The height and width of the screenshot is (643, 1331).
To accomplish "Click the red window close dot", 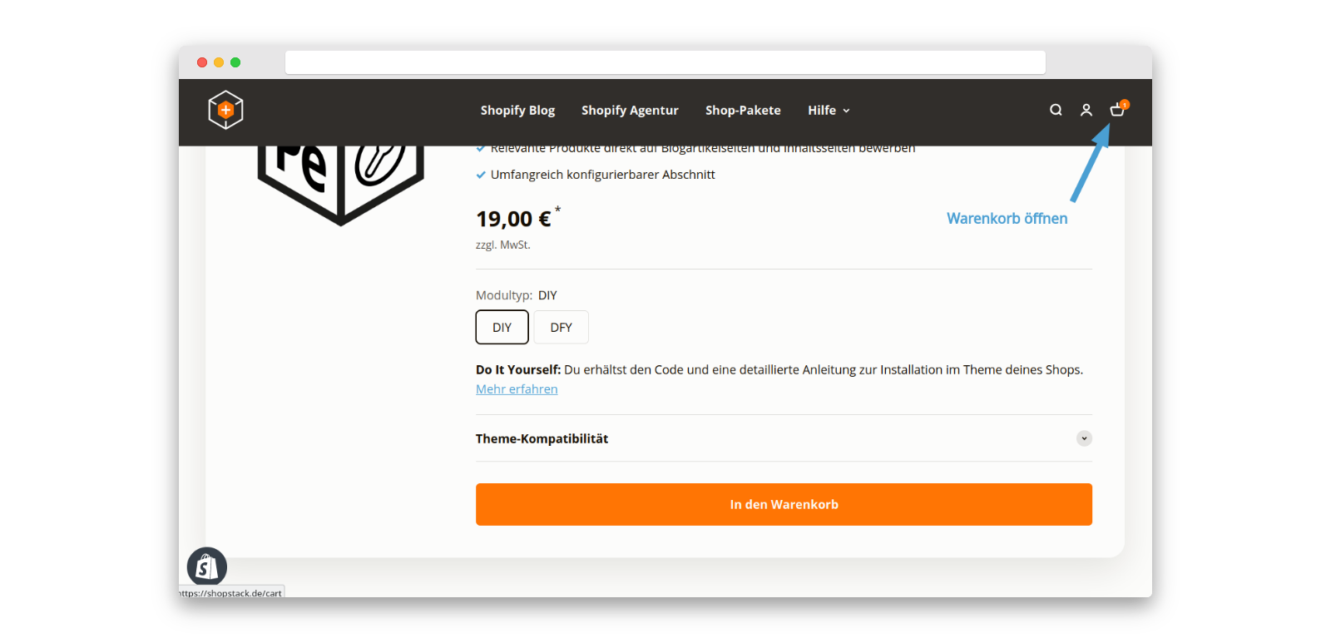I will click(202, 62).
